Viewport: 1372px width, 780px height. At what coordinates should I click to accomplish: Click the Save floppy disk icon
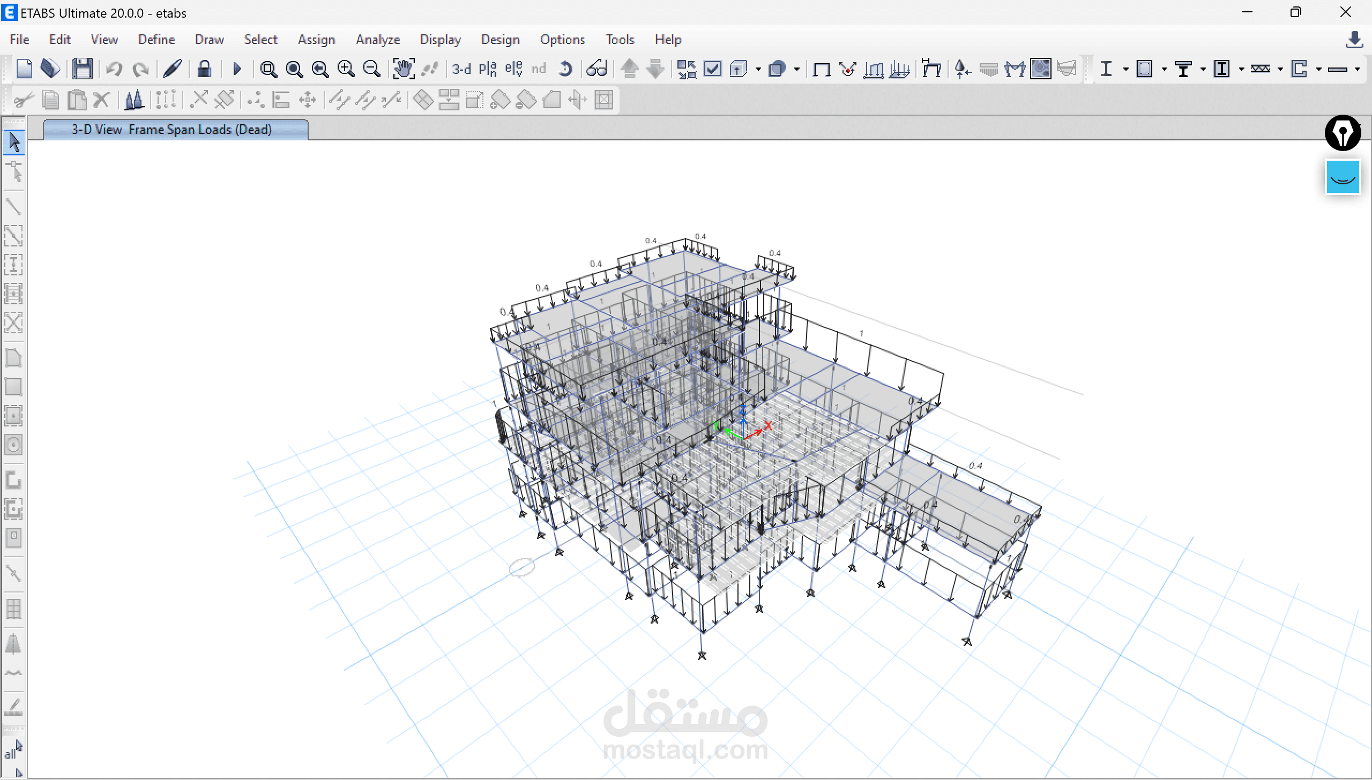[83, 69]
